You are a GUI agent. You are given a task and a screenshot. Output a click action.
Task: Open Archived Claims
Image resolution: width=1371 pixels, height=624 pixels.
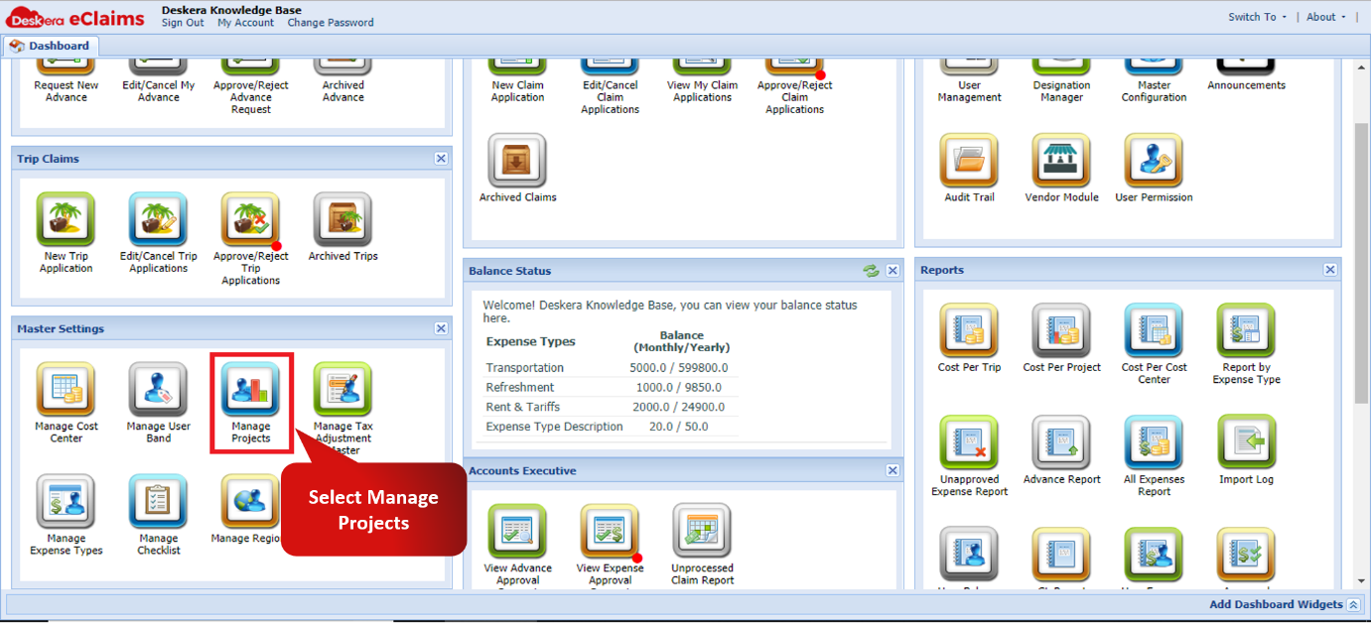click(x=517, y=162)
